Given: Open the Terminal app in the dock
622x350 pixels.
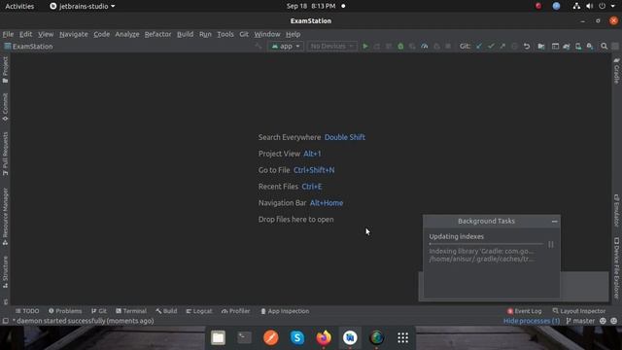Looking at the screenshot, I should click(x=244, y=337).
